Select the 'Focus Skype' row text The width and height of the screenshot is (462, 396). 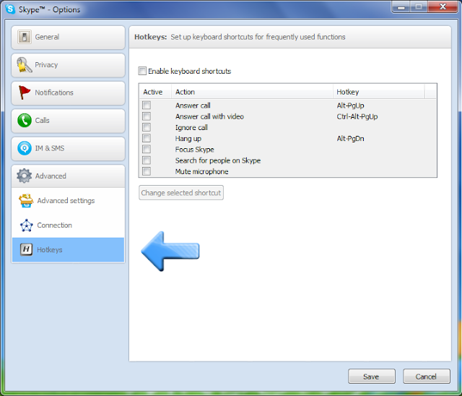(x=194, y=150)
